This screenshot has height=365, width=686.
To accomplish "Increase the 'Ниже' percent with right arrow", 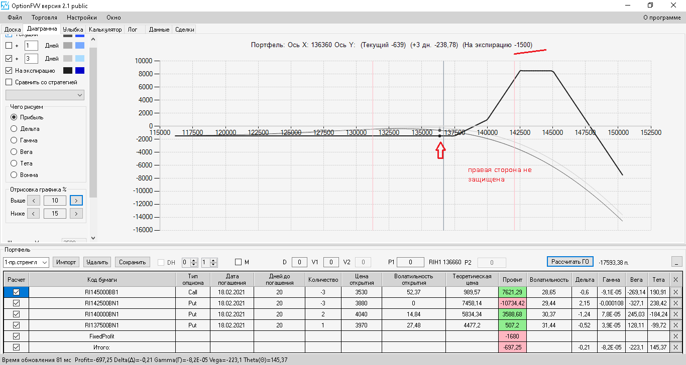I will 76,214.
